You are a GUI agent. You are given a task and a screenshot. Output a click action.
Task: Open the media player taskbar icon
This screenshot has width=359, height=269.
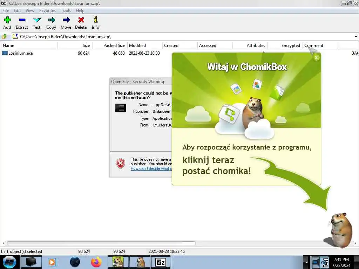pyautogui.click(x=52, y=262)
